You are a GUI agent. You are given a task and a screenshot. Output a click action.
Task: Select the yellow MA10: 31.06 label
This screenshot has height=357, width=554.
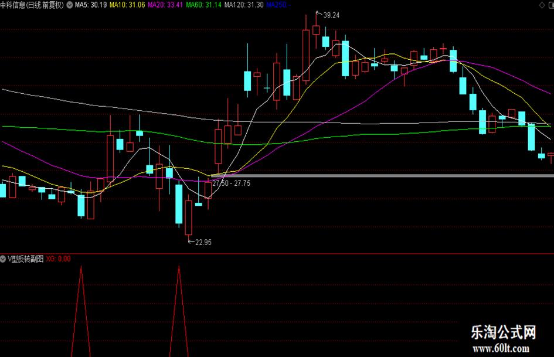click(x=127, y=5)
